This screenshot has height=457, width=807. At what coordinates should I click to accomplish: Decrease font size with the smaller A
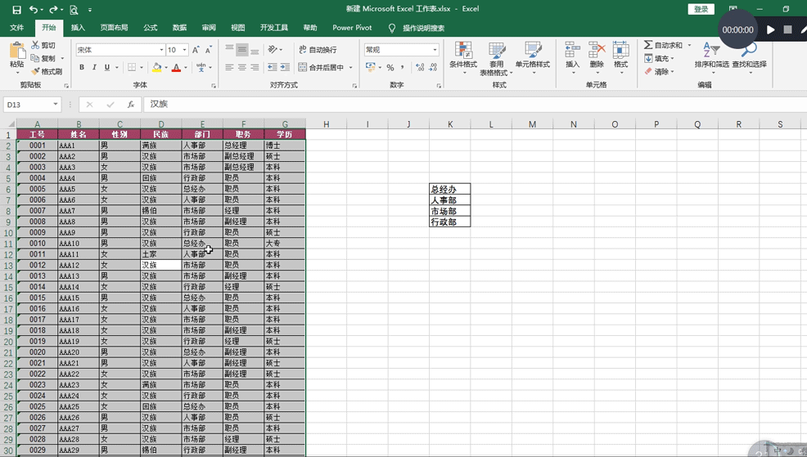click(208, 50)
